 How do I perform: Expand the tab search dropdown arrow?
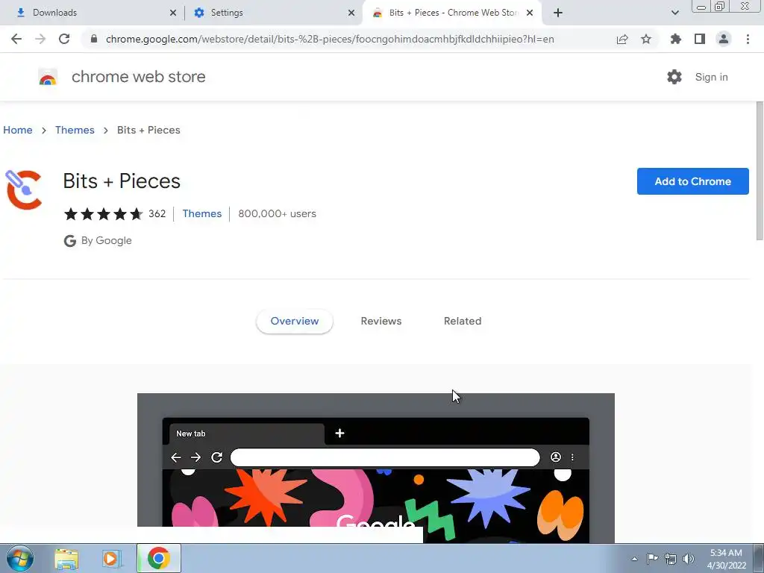(674, 13)
